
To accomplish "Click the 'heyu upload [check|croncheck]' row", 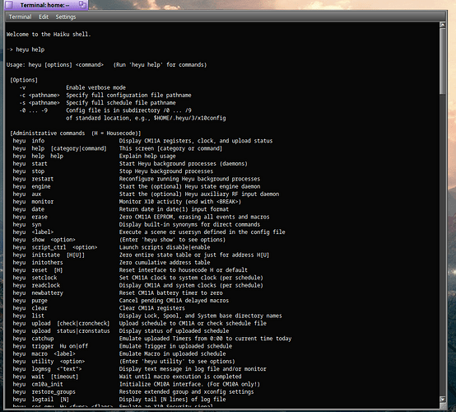I will point(140,323).
